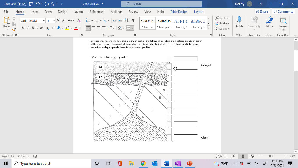Toggle the AutoSave switch
Screen dimensions: 298x168
click(22, 4)
